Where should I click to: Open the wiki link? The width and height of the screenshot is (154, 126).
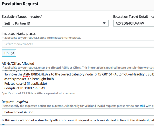pyautogui.click(x=142, y=106)
